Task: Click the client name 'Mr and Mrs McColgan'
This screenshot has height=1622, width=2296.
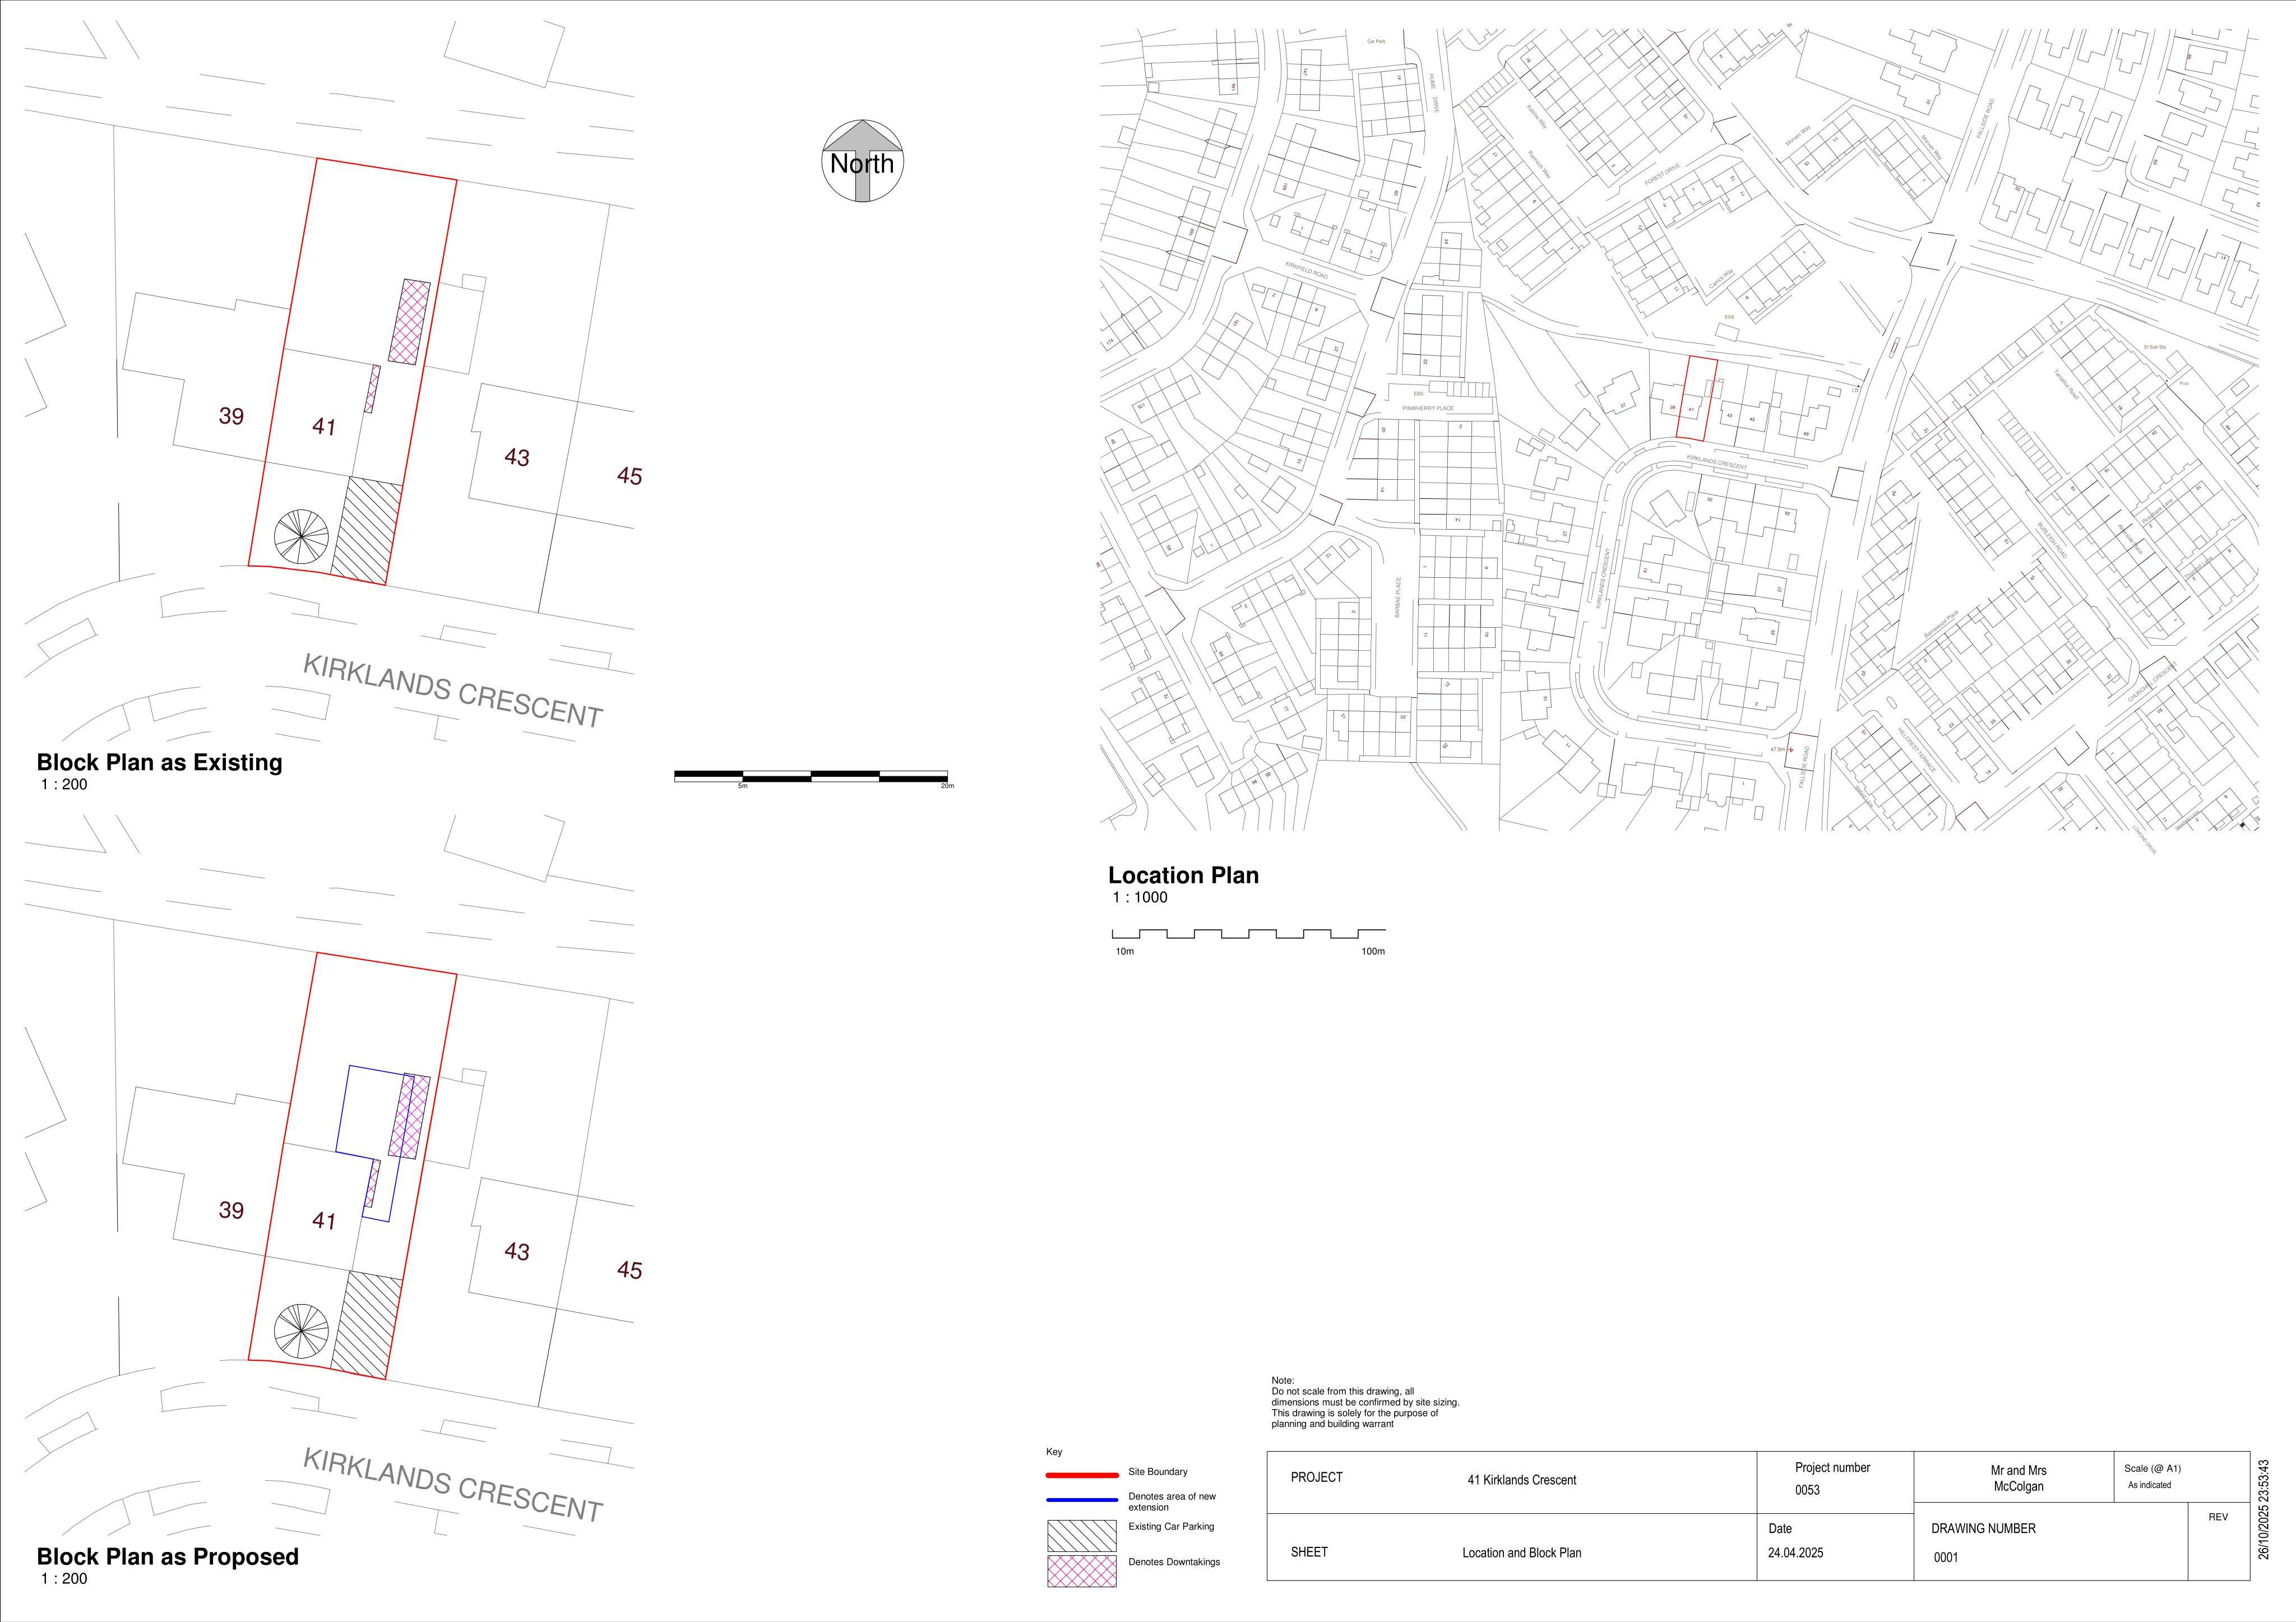Action: pyautogui.click(x=2018, y=1478)
